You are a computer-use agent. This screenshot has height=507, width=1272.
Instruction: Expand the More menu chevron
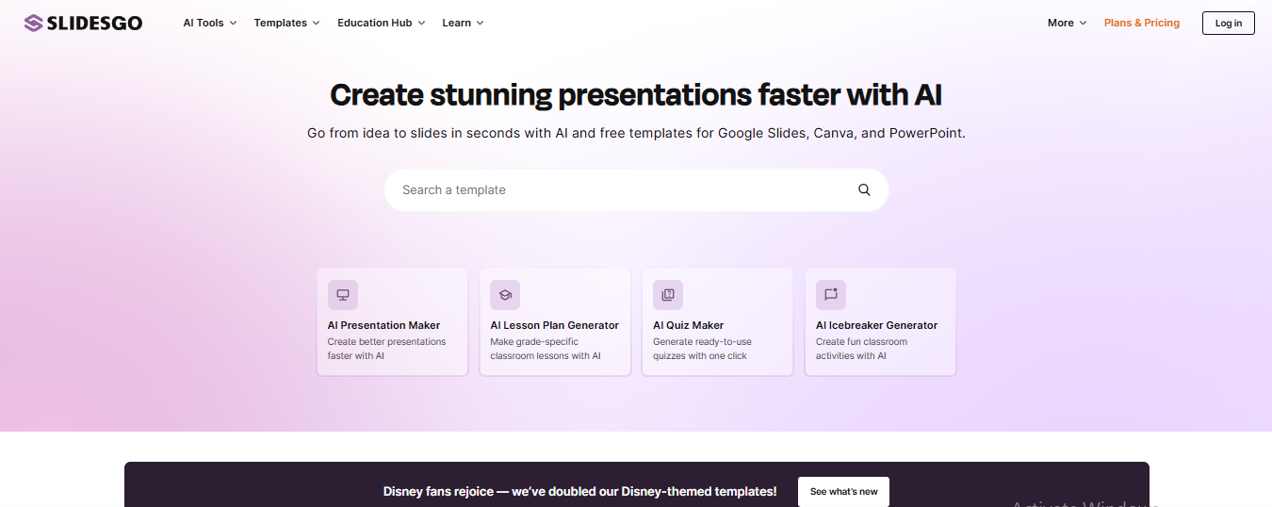pyautogui.click(x=1083, y=23)
